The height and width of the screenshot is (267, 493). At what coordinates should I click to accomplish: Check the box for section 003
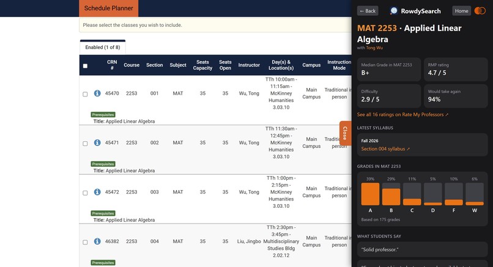point(85,193)
